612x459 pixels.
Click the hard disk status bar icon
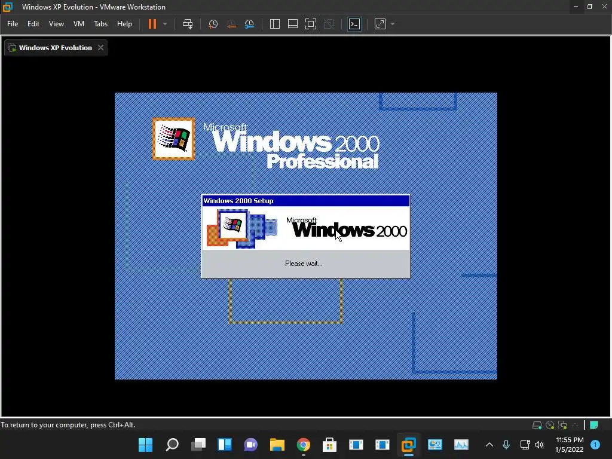(x=537, y=425)
